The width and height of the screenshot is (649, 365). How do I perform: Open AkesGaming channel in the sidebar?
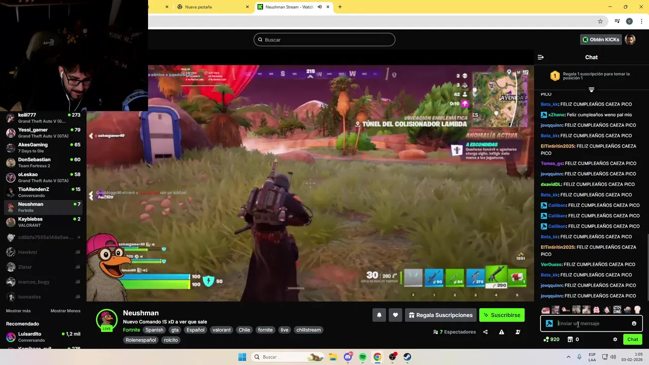click(43, 148)
